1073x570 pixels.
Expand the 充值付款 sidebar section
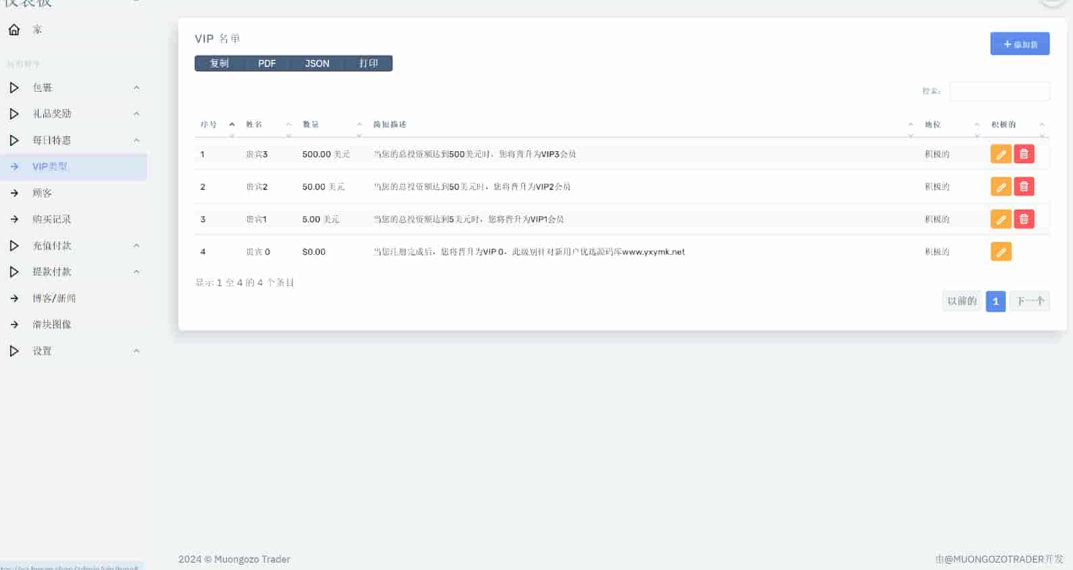click(52, 246)
